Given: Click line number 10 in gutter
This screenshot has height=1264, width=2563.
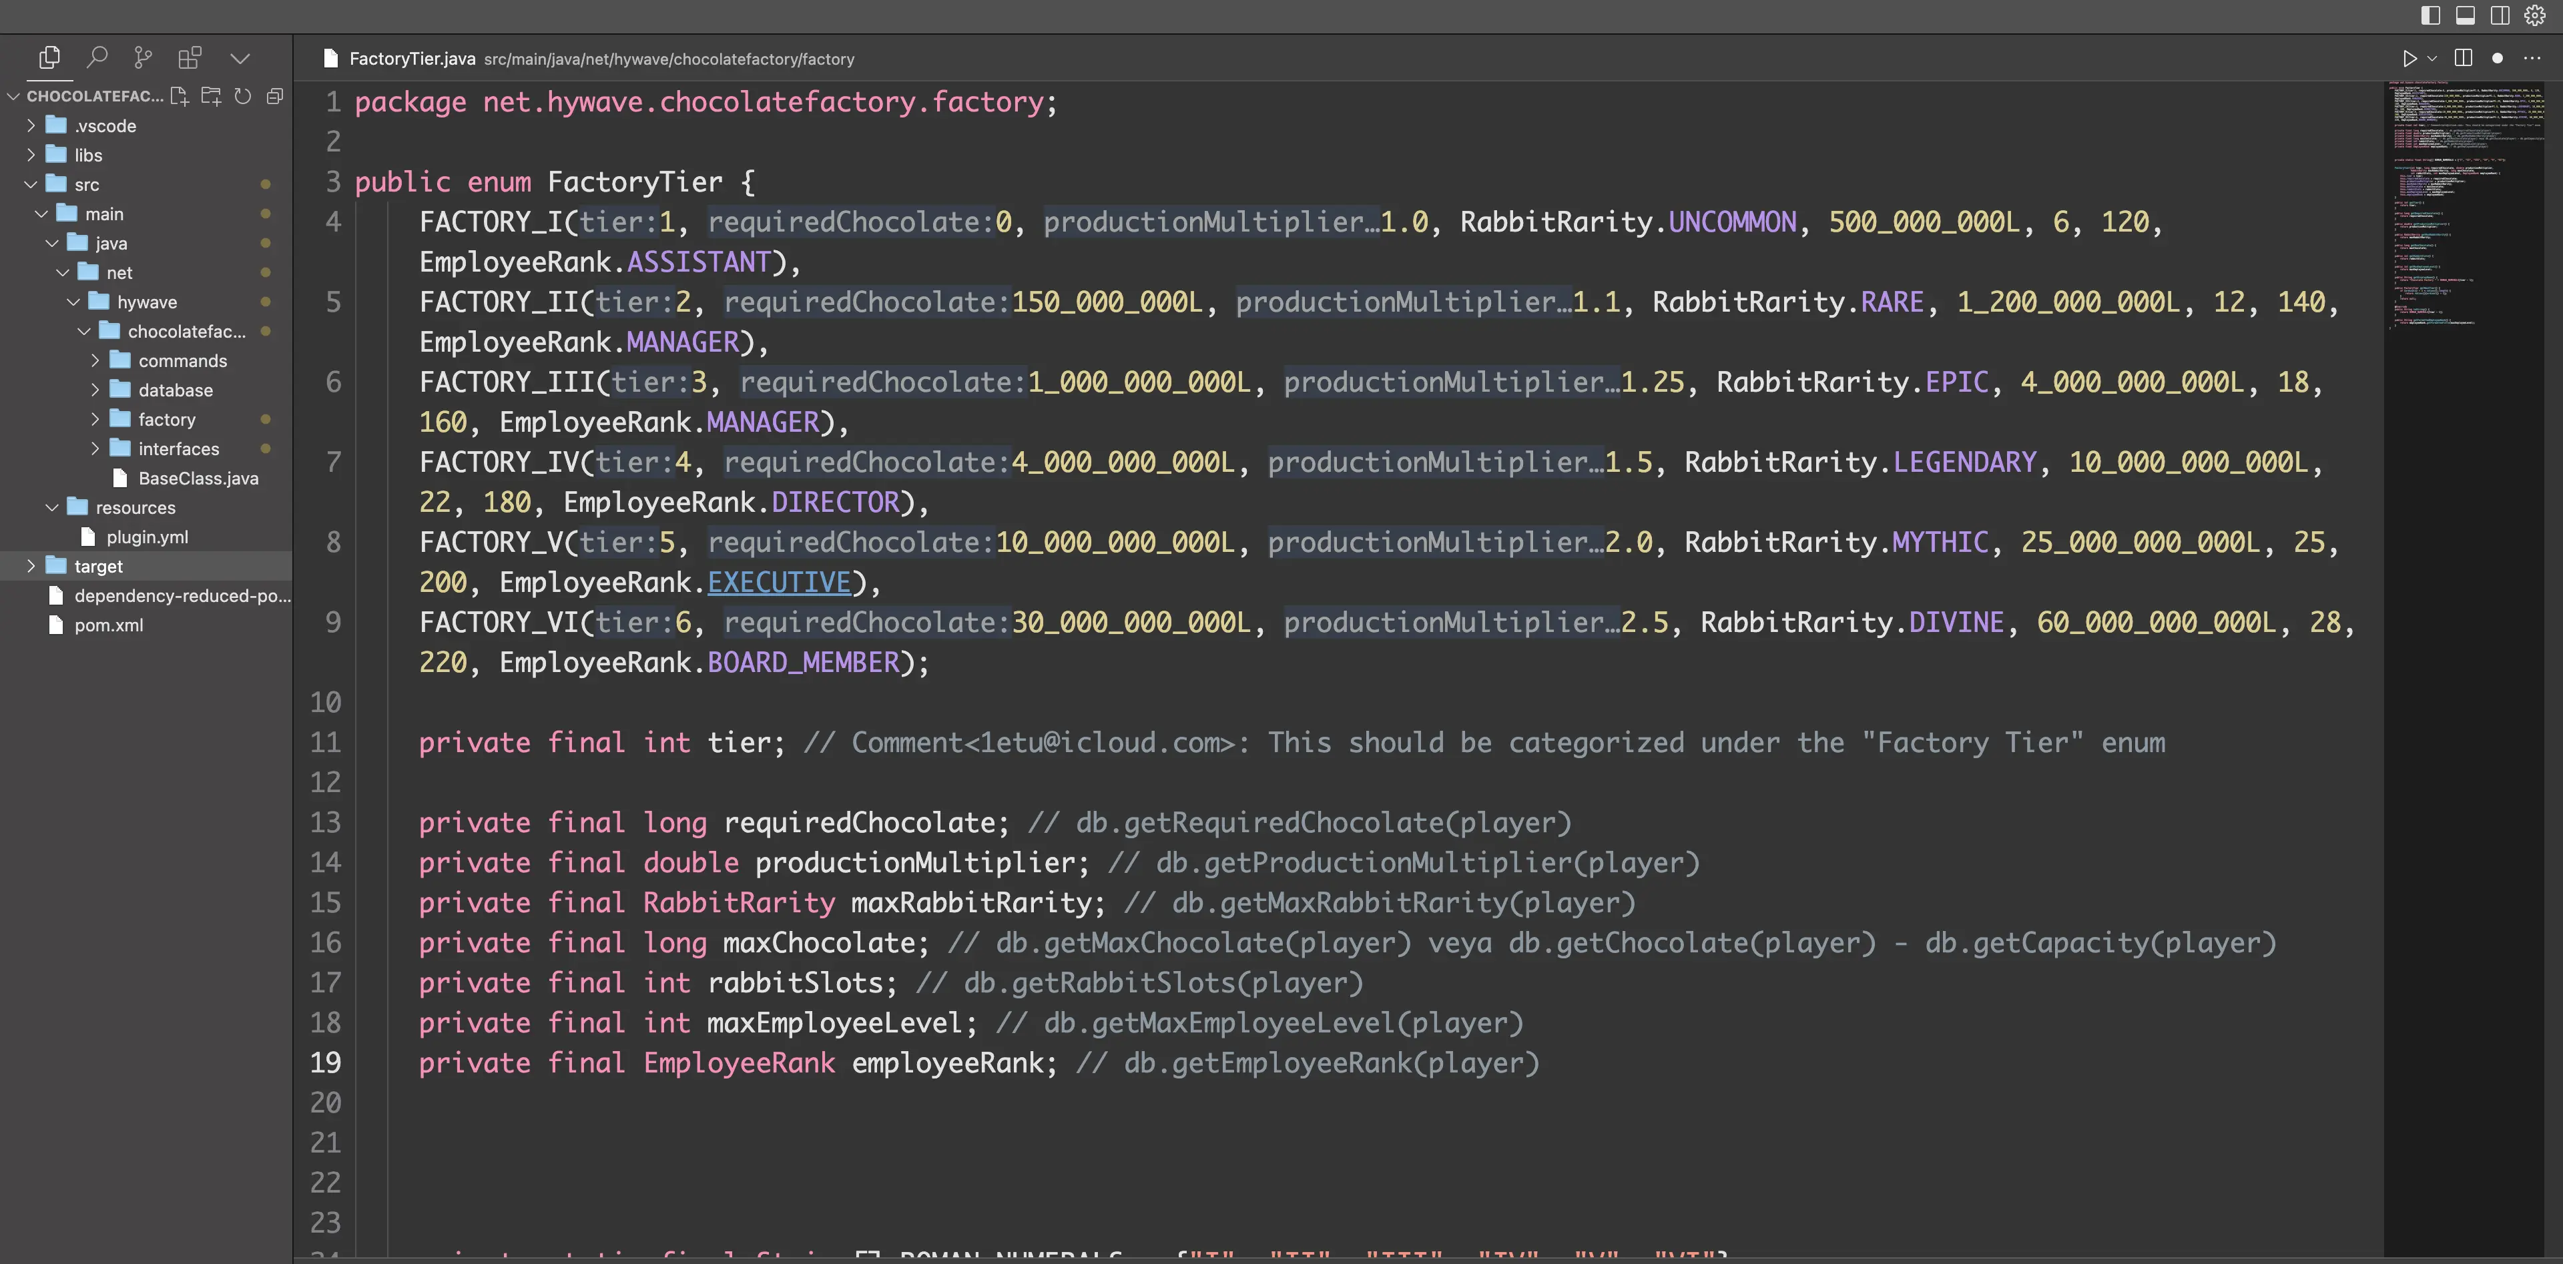Looking at the screenshot, I should click(325, 702).
